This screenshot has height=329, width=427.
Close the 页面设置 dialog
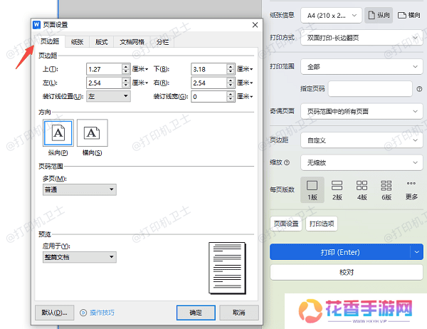click(x=255, y=25)
